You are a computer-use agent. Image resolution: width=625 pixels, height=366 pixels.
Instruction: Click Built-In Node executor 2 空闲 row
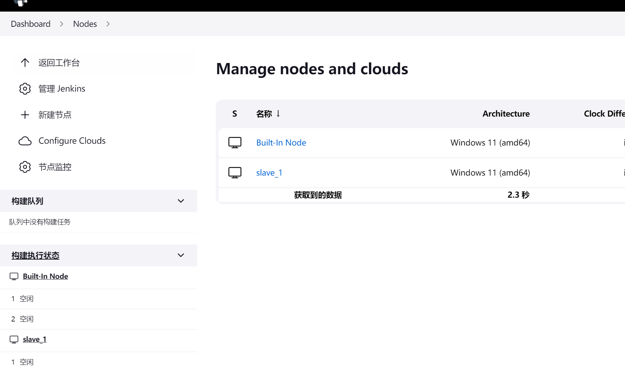pos(99,319)
